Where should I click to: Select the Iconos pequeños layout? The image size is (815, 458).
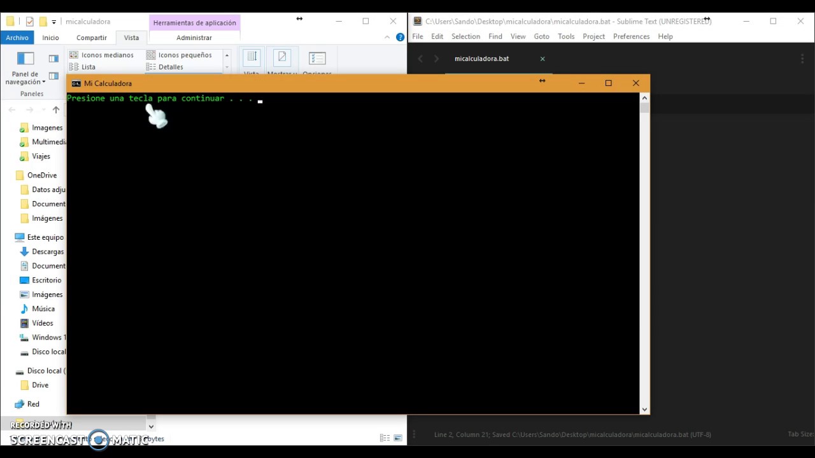coord(180,55)
